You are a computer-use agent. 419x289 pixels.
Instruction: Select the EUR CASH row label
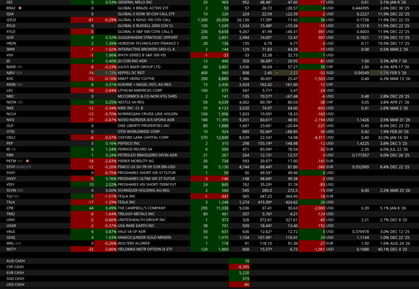[15, 272]
